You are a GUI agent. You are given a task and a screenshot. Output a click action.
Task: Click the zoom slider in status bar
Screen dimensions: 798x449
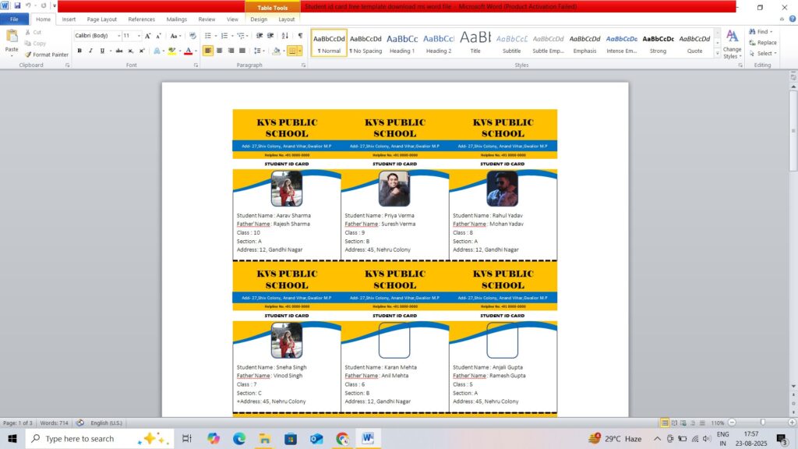pos(761,422)
